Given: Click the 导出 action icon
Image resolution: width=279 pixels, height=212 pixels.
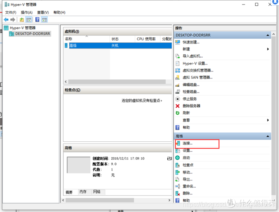Looking at the screenshot, I should [178, 180].
